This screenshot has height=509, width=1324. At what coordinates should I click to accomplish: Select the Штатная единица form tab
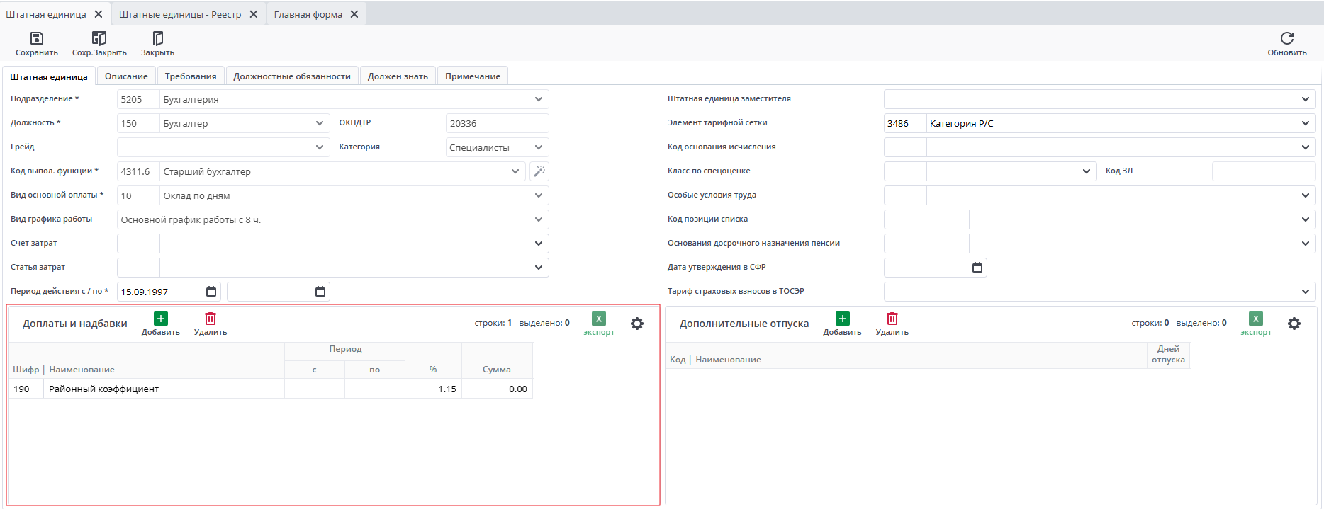point(49,76)
